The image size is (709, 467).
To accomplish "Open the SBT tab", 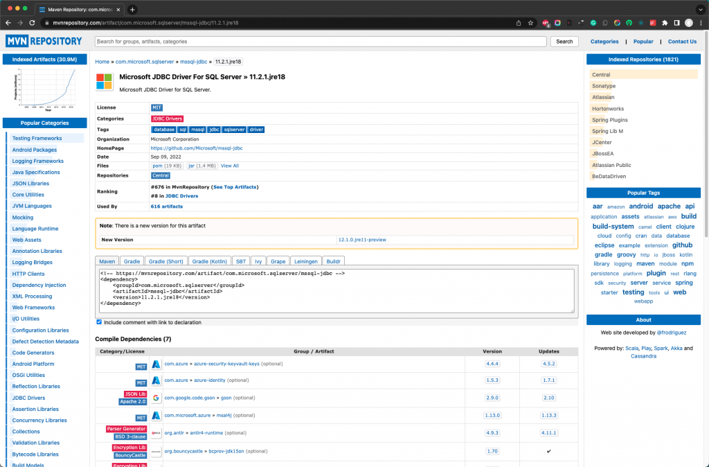I will pyautogui.click(x=241, y=261).
